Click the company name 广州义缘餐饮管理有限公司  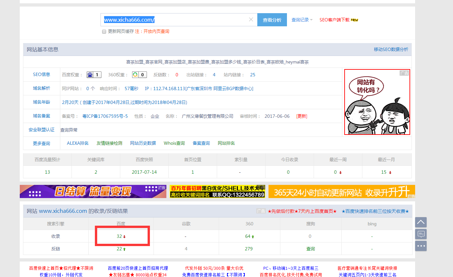(x=208, y=116)
